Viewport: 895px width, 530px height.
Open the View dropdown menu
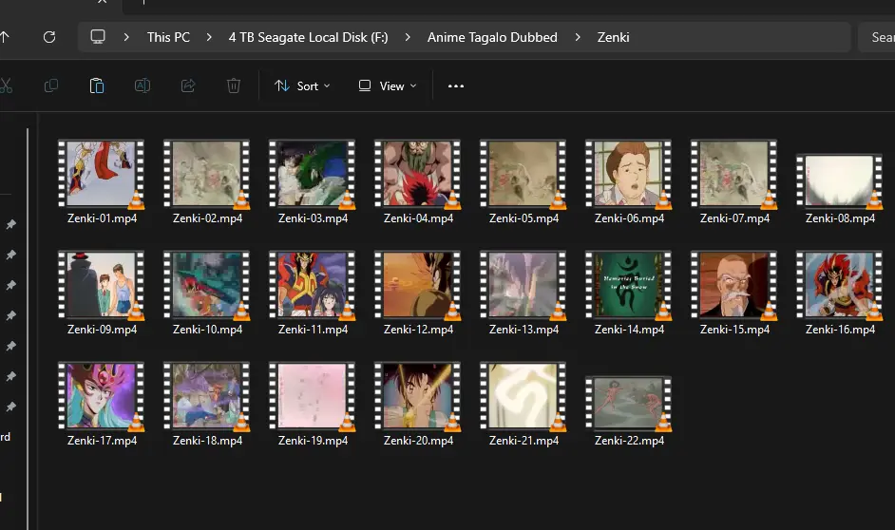[x=388, y=86]
